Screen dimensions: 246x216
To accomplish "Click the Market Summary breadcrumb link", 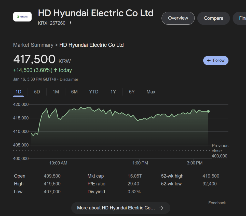I will pos(33,45).
